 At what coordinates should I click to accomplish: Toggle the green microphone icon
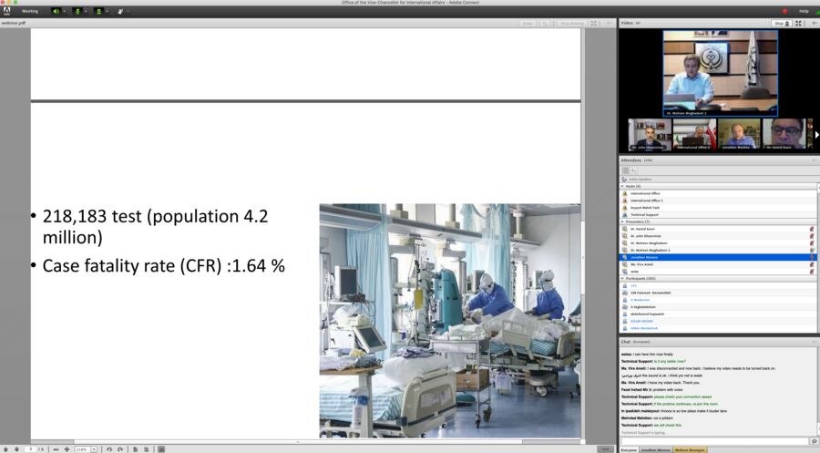(x=78, y=11)
